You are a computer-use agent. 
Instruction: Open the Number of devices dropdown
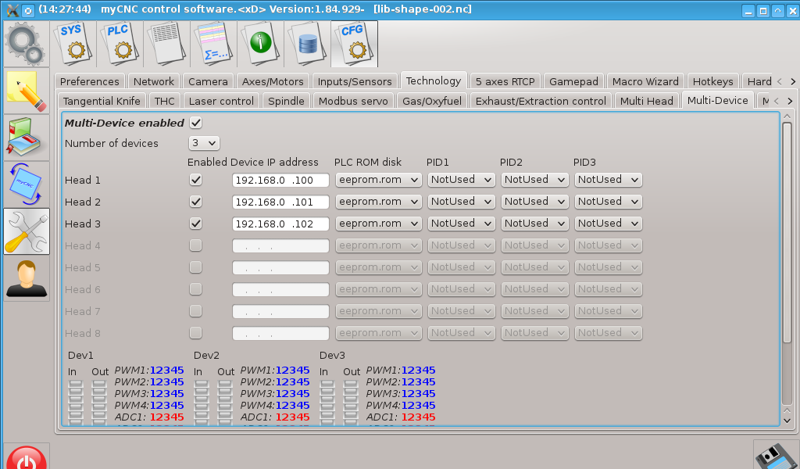pos(204,143)
